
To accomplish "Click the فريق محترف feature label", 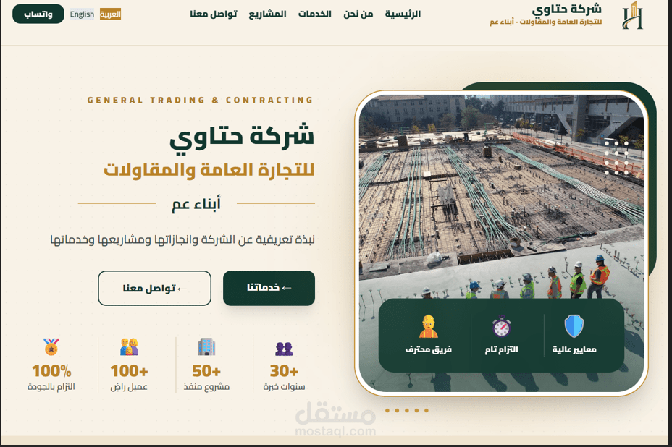I will (x=428, y=350).
